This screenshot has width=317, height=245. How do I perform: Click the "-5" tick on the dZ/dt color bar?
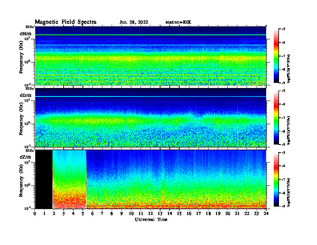click(x=283, y=153)
